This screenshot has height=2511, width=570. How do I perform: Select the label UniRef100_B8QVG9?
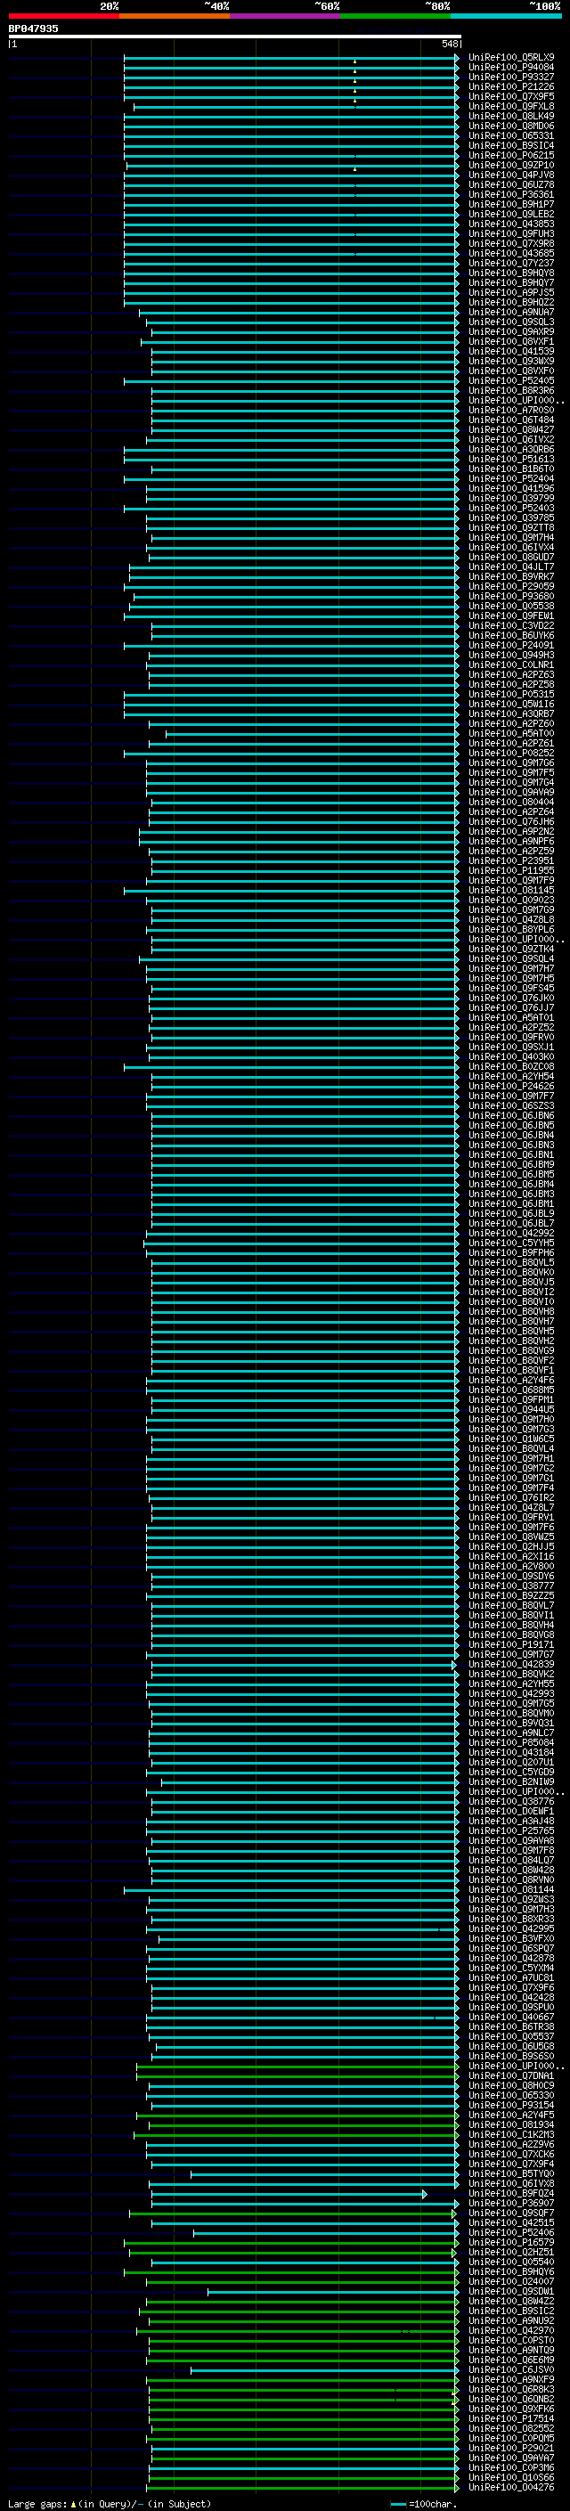pyautogui.click(x=510, y=1351)
